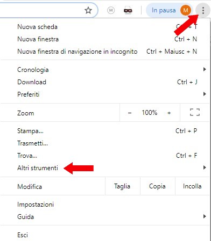211x241 pixels.
Task: Enter full screen with the square brackets icon
Action: click(x=195, y=112)
